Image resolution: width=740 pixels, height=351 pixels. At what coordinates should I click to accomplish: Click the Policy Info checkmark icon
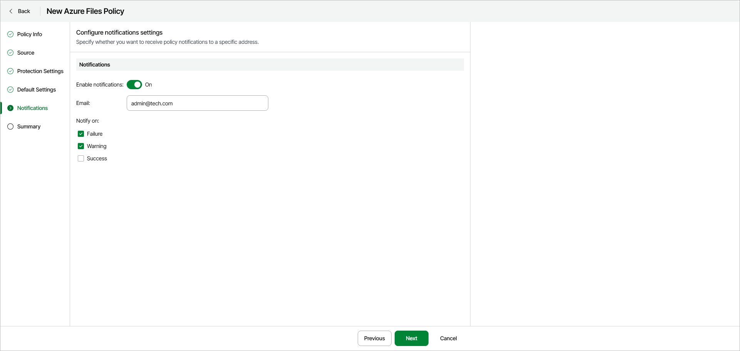(10, 34)
